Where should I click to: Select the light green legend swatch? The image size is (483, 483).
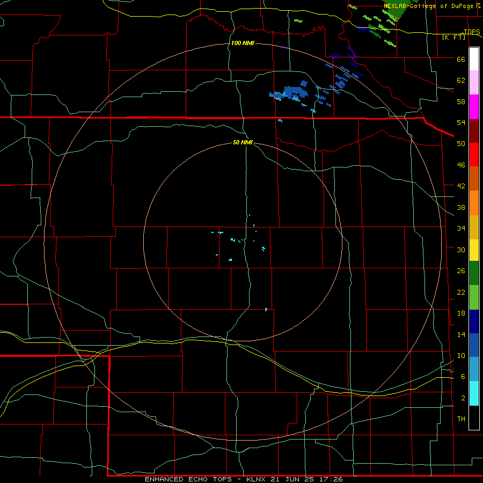click(474, 297)
